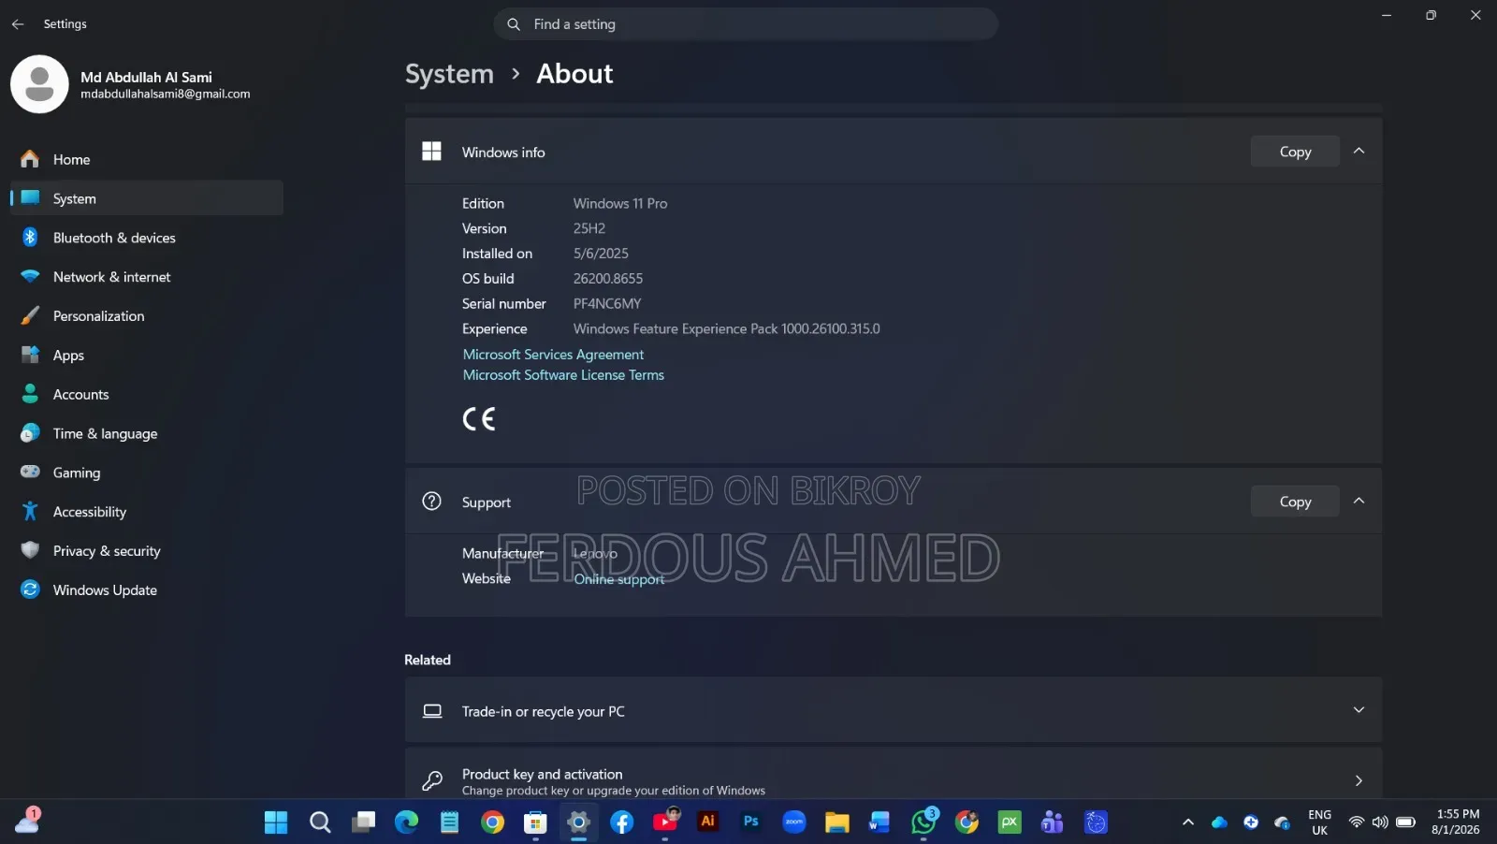The image size is (1497, 844).
Task: Click the Related section heading
Action: pyautogui.click(x=428, y=660)
